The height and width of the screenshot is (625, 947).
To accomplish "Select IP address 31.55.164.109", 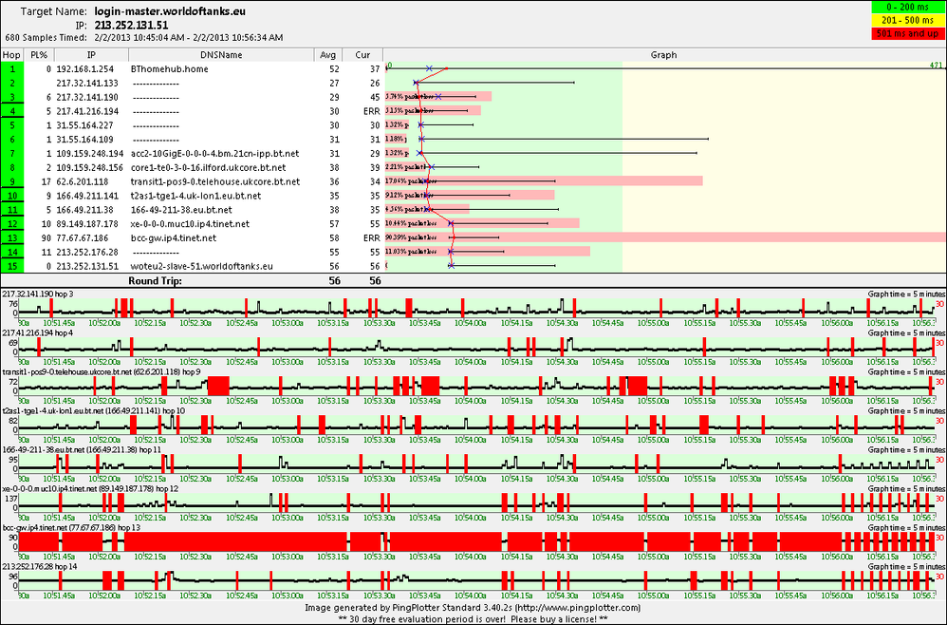I will click(x=84, y=139).
